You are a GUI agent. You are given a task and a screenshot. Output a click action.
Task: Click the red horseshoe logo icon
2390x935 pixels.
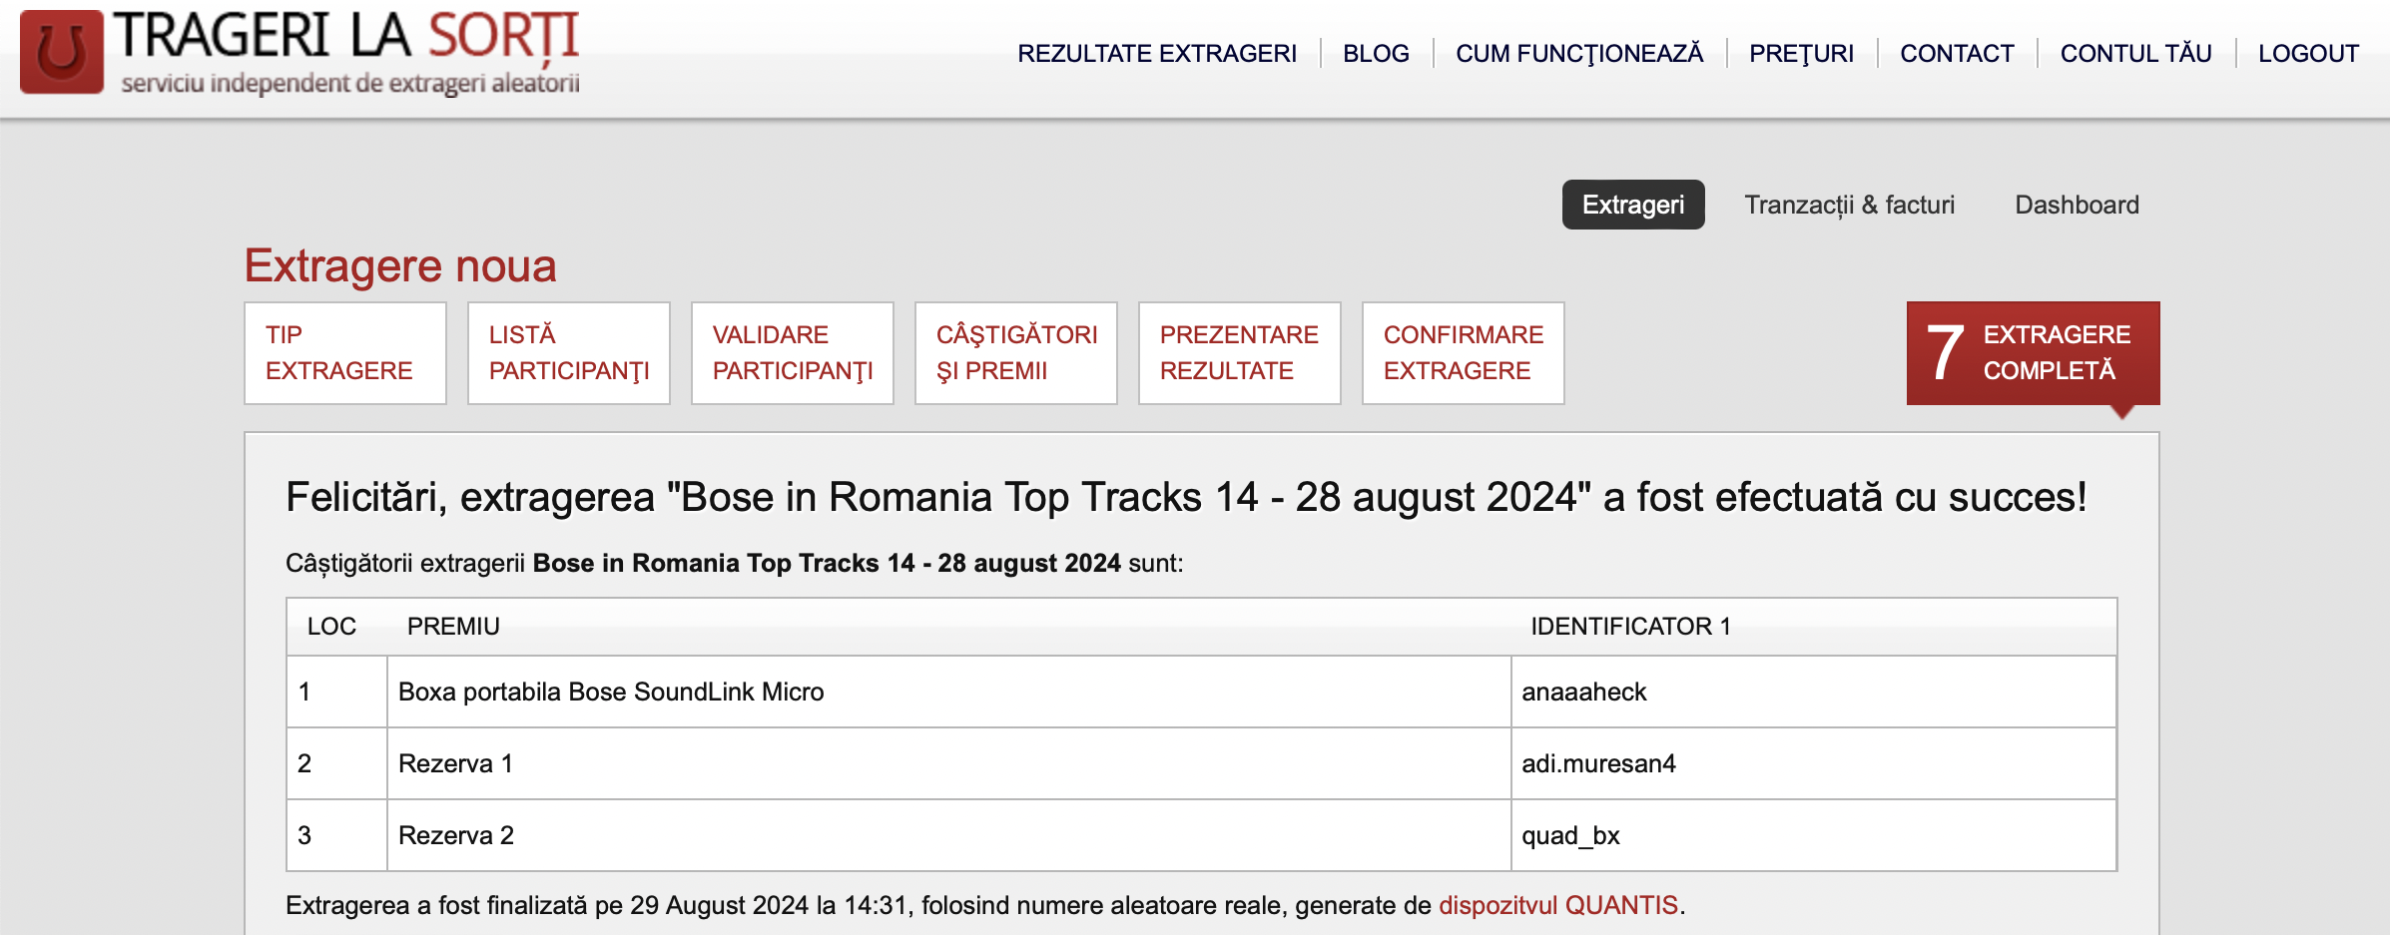click(62, 52)
